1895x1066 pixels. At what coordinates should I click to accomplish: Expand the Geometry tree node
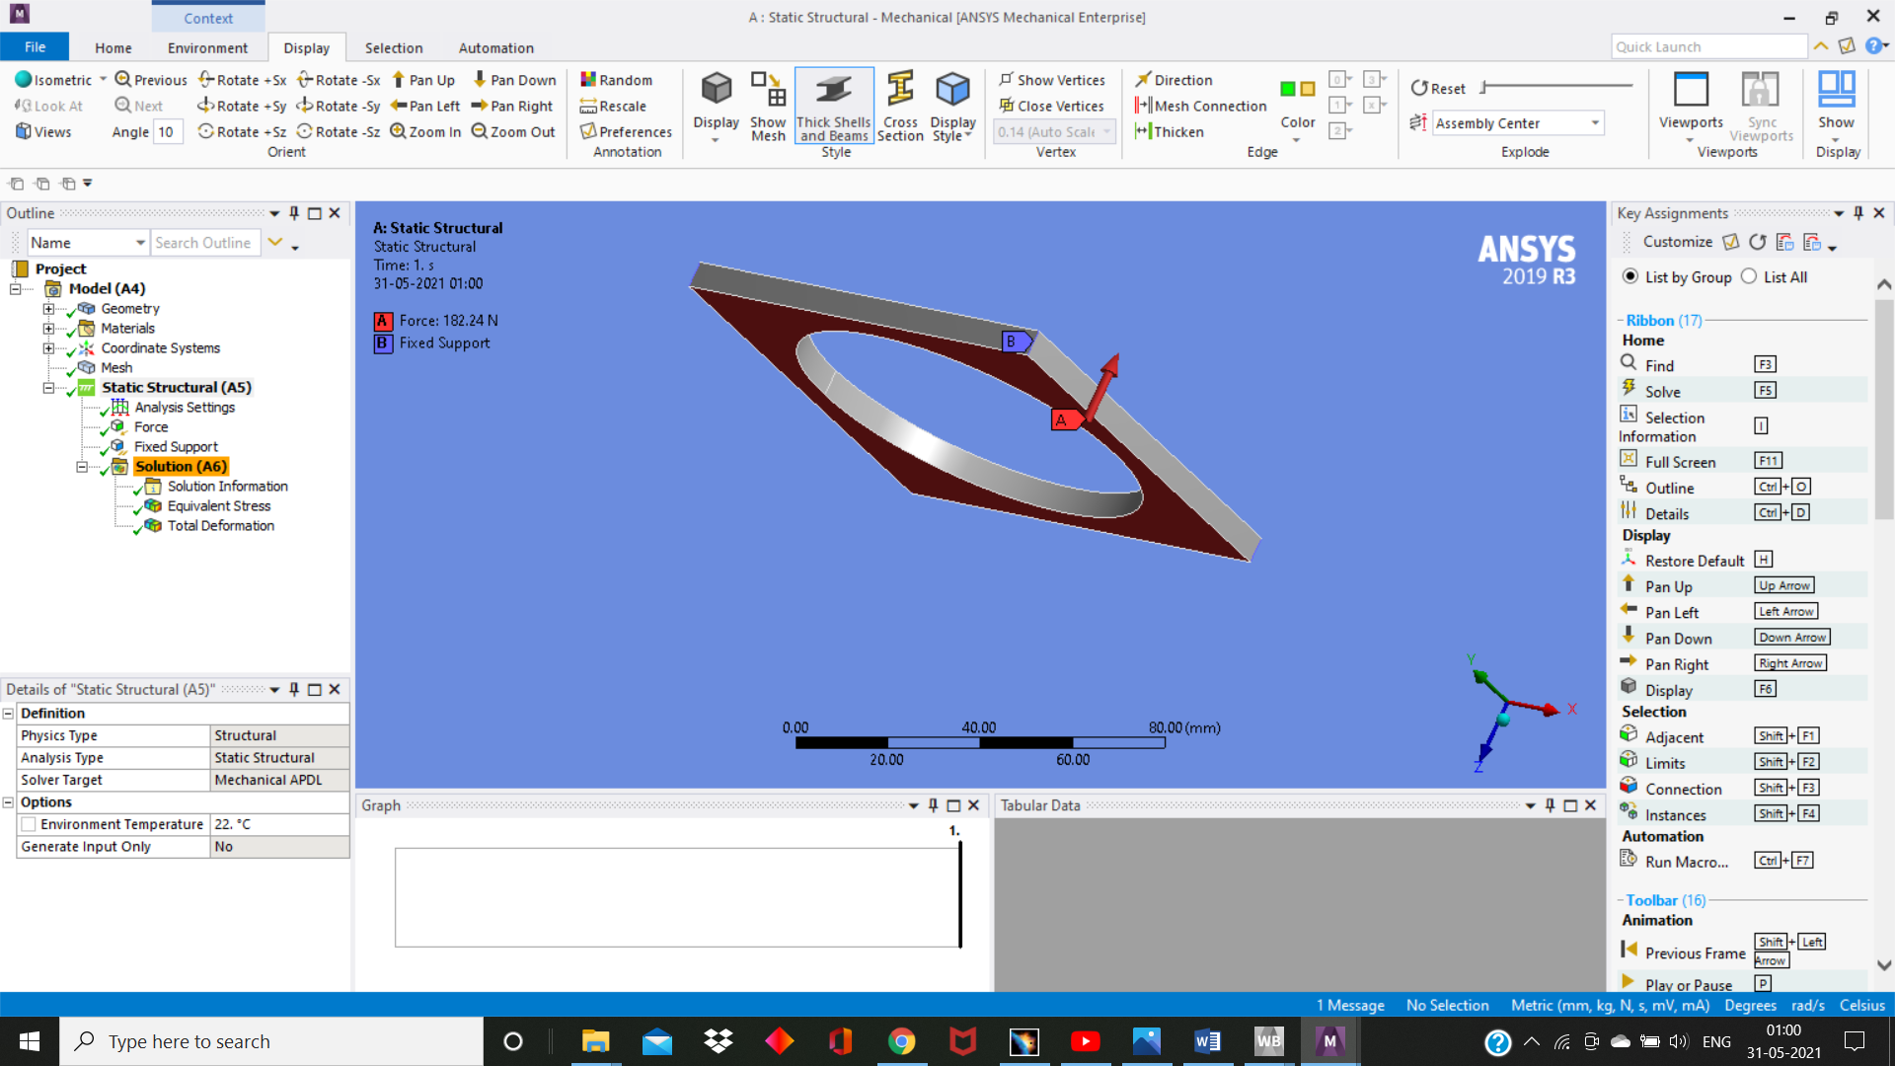[48, 309]
